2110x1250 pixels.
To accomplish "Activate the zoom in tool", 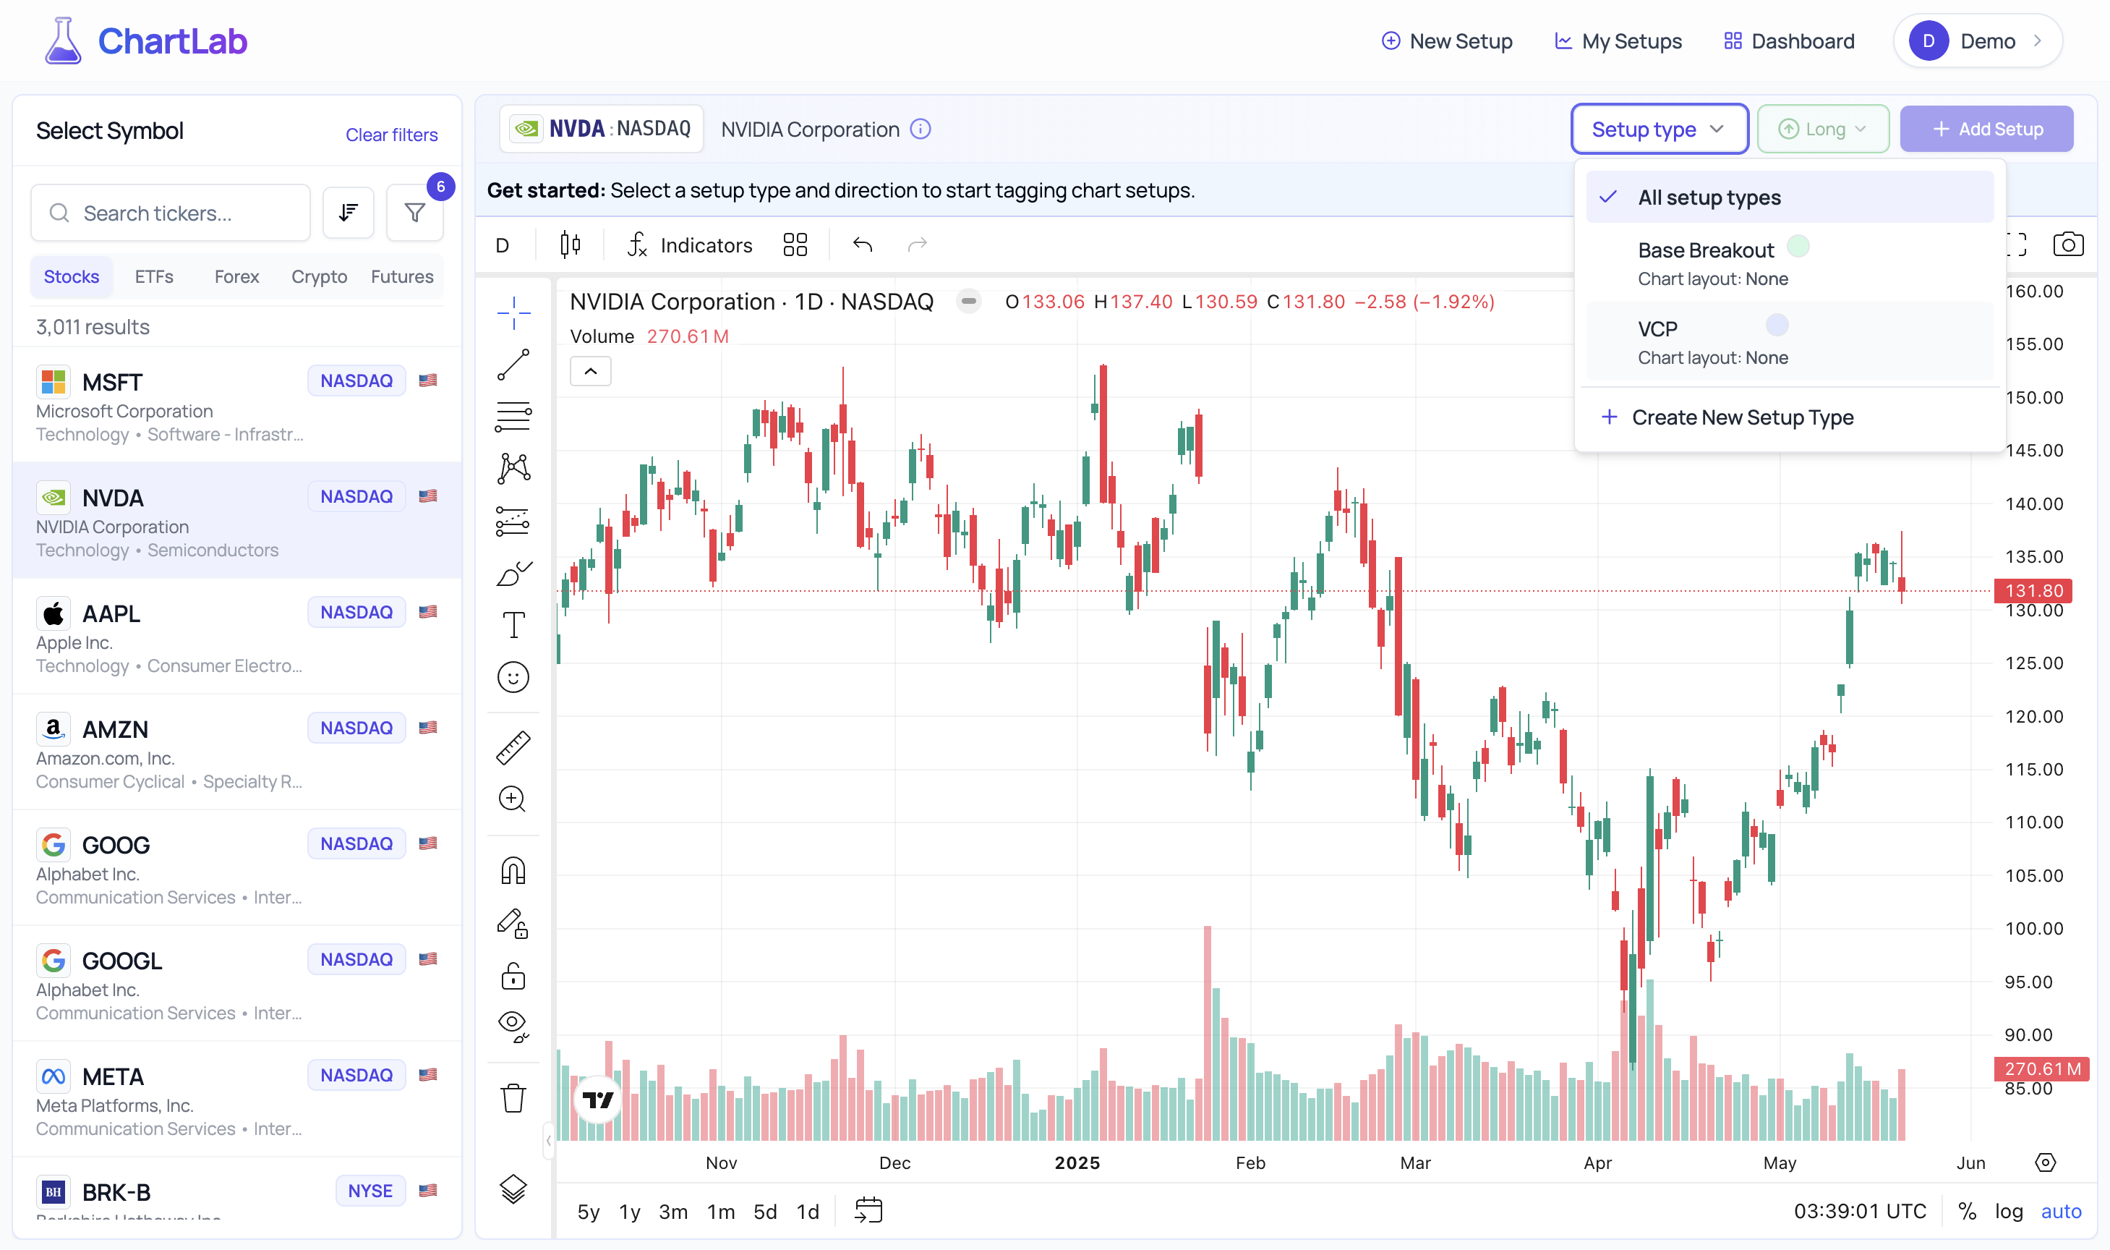I will tap(513, 799).
